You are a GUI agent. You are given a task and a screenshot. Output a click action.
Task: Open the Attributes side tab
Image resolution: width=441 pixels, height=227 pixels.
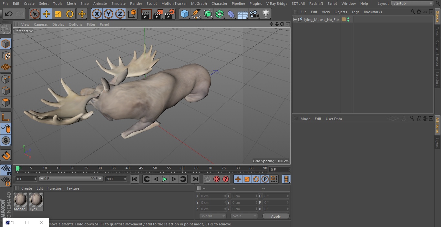coord(437,125)
